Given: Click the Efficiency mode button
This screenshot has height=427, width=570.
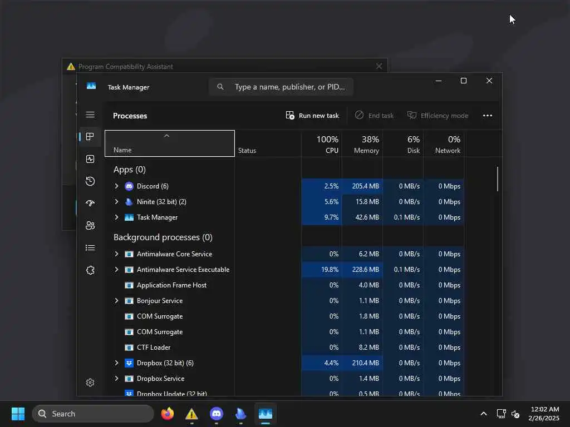Looking at the screenshot, I should pos(438,116).
